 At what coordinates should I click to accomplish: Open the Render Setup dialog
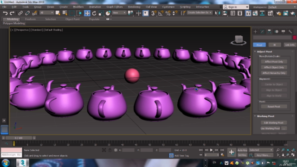coord(278,13)
